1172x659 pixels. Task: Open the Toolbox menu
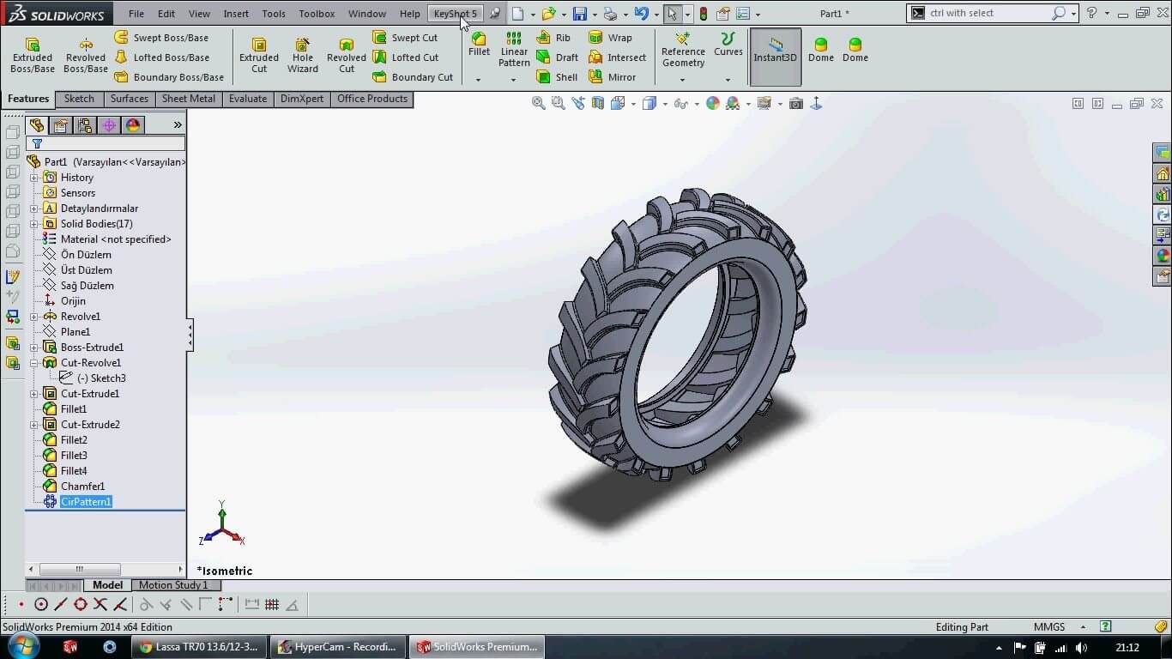[x=317, y=14]
